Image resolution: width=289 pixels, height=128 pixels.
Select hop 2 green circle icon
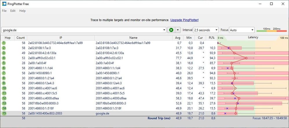[4, 48]
